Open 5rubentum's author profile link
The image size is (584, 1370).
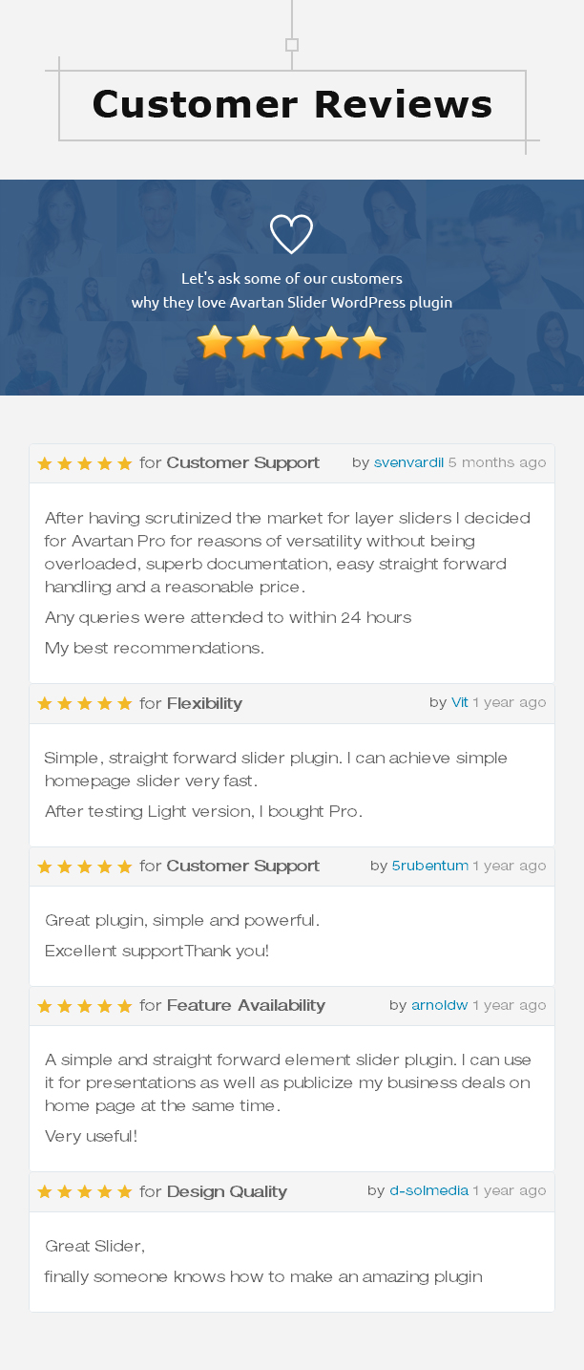point(430,866)
